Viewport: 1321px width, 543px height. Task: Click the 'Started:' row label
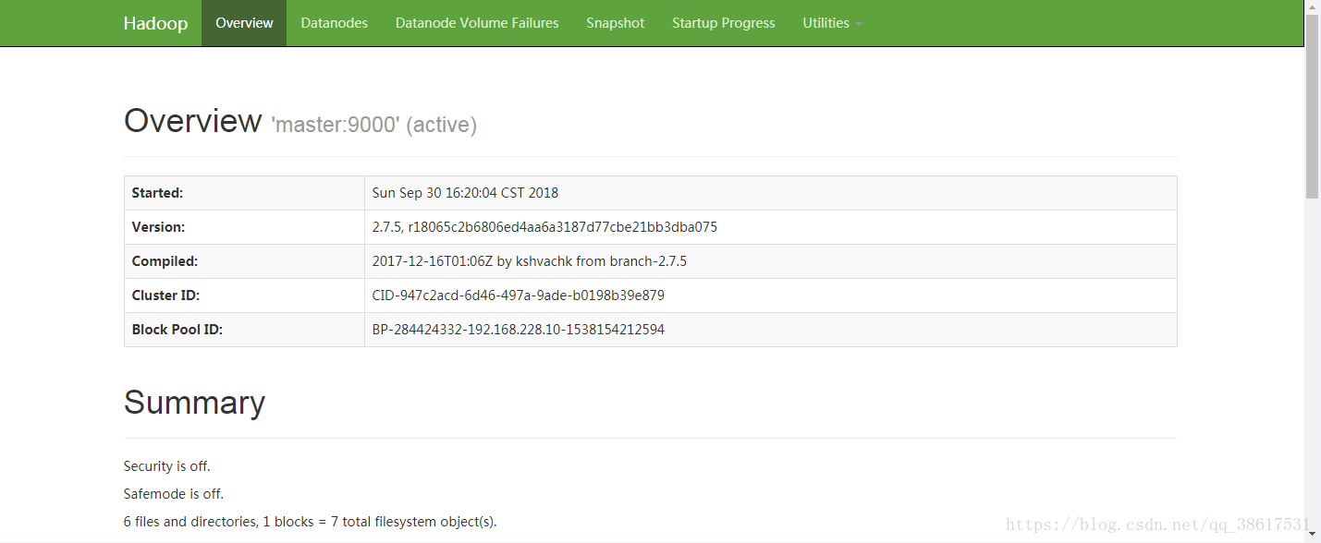[x=158, y=193]
